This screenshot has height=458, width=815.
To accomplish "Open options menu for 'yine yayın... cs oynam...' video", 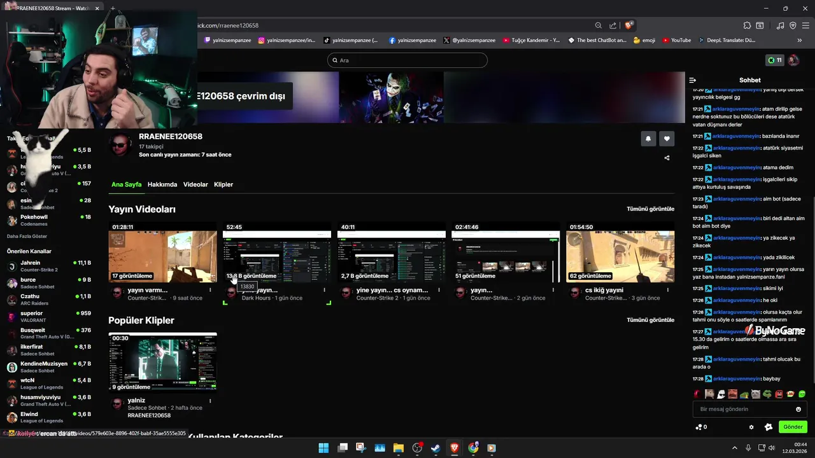I will [x=439, y=290].
